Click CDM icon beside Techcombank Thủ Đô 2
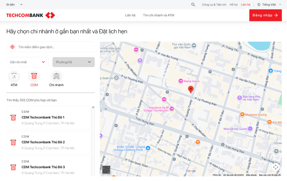 (13, 143)
